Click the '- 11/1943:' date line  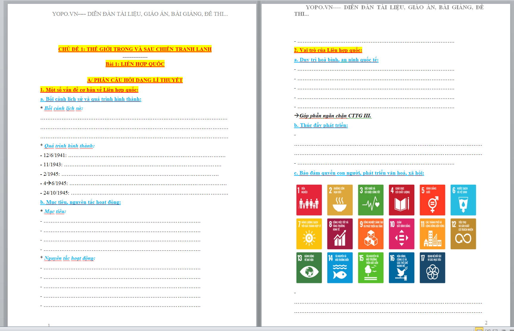131,165
